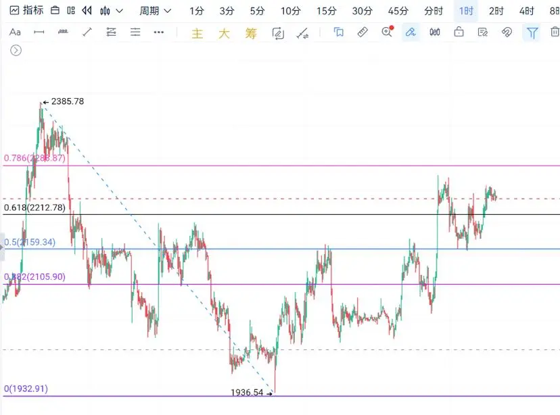Click the rewind replay icon
The height and width of the screenshot is (415, 560).
click(87, 10)
